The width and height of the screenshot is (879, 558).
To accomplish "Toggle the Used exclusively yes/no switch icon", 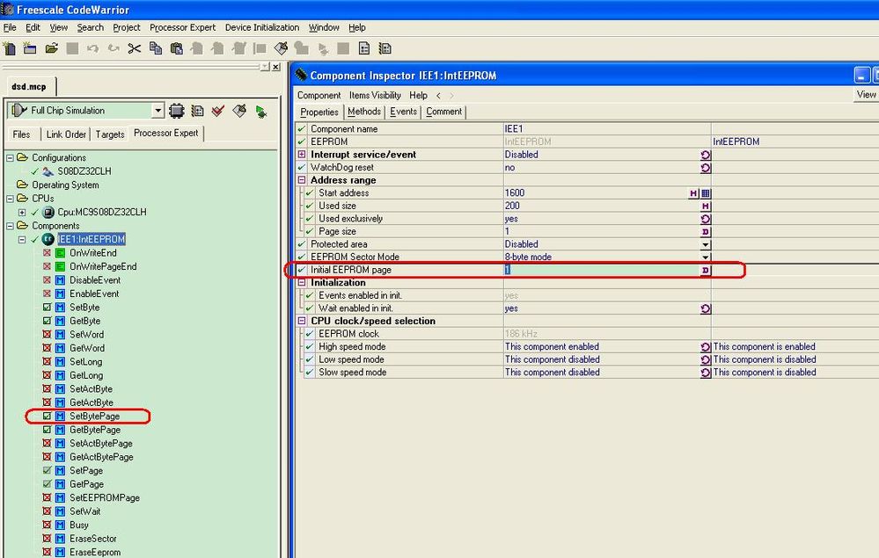I will point(706,219).
